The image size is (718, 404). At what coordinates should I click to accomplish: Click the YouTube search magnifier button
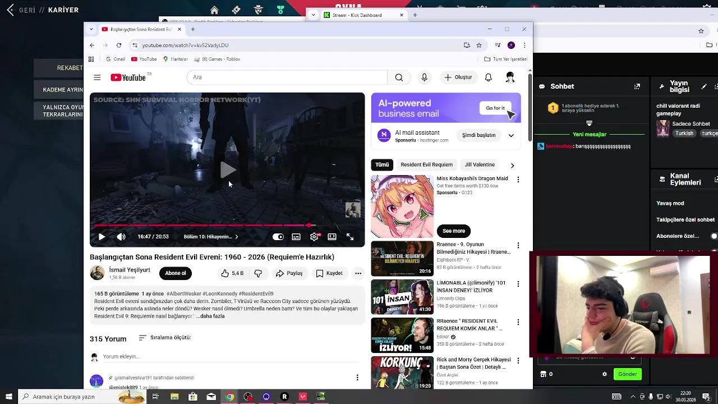[x=399, y=77]
